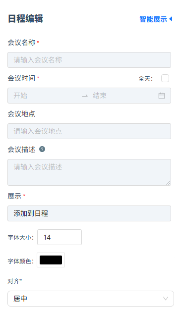
Task: Open the 居中 alignment dropdown
Action: (x=91, y=299)
